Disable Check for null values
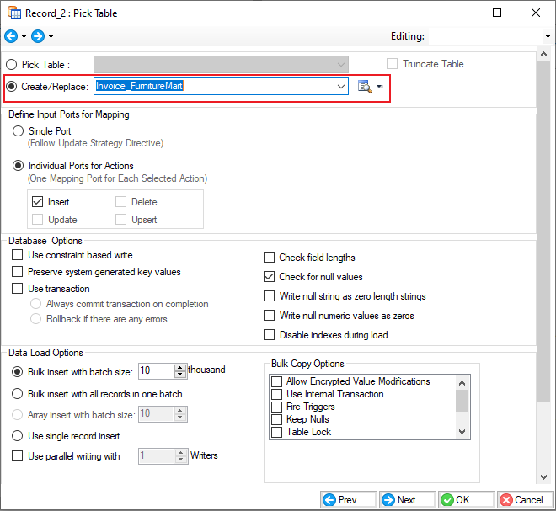This screenshot has width=556, height=511. [x=270, y=277]
